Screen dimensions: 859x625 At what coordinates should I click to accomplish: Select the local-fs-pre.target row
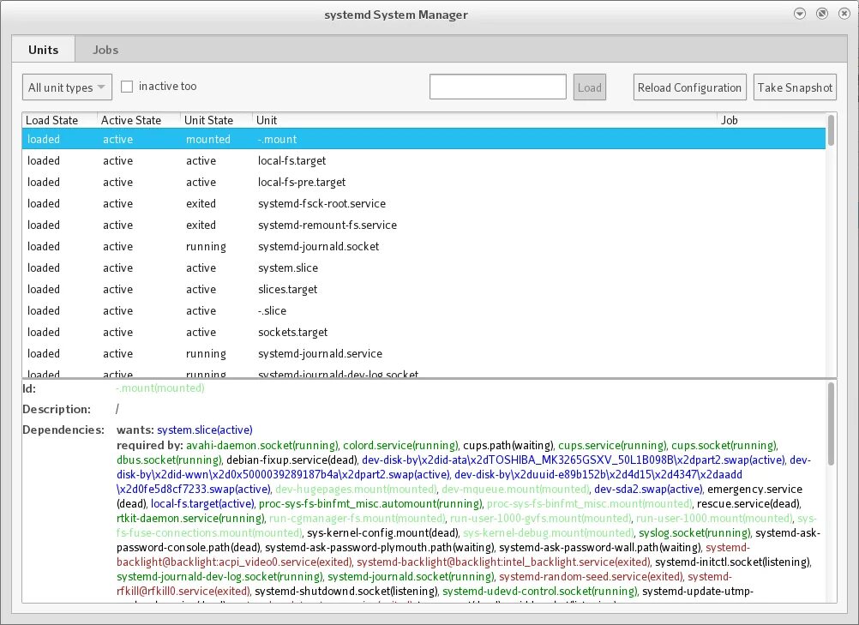[x=423, y=182]
